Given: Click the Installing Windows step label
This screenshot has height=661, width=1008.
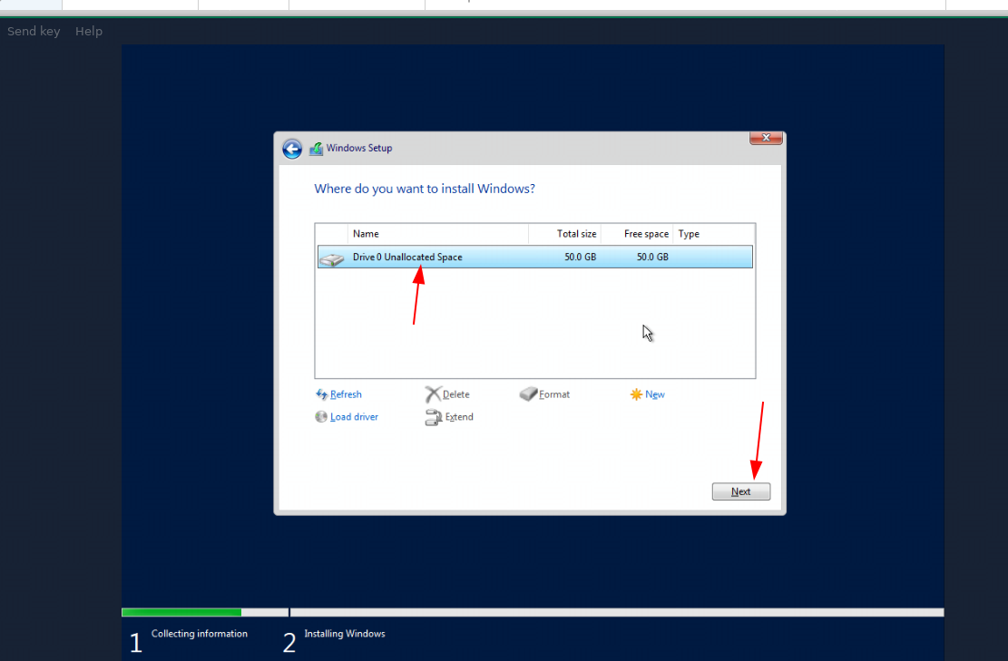Looking at the screenshot, I should pyautogui.click(x=345, y=634).
